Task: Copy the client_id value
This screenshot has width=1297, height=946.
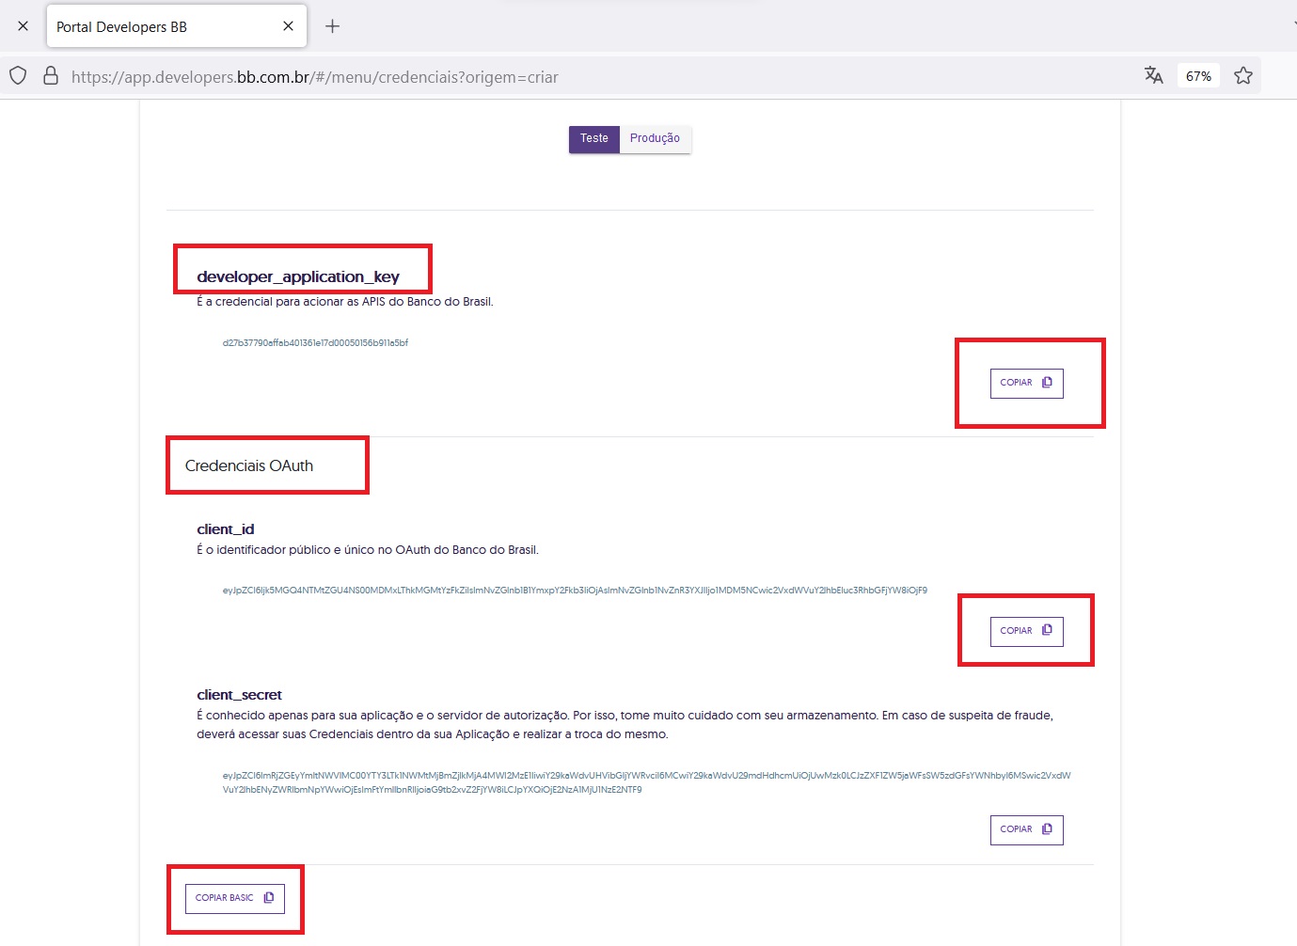Action: click(1026, 631)
